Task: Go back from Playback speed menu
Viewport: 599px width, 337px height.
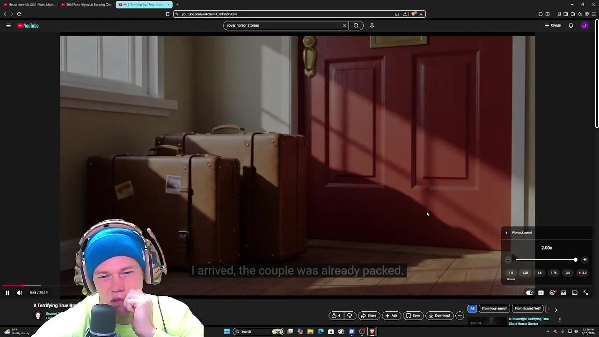Action: coord(506,233)
